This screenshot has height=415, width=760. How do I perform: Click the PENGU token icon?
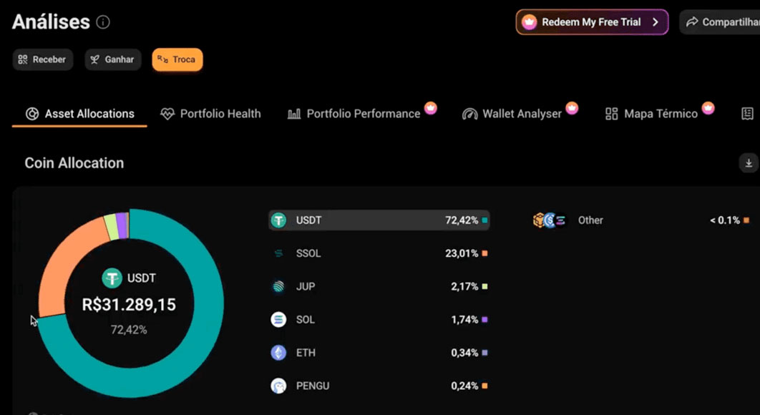tap(278, 386)
